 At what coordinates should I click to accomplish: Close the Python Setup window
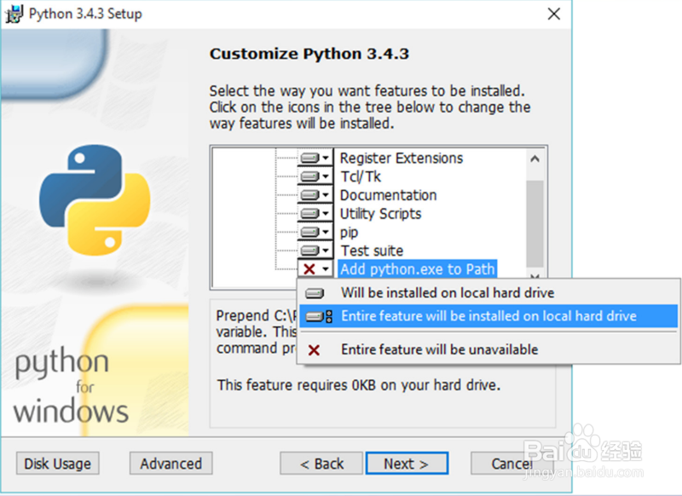[554, 14]
